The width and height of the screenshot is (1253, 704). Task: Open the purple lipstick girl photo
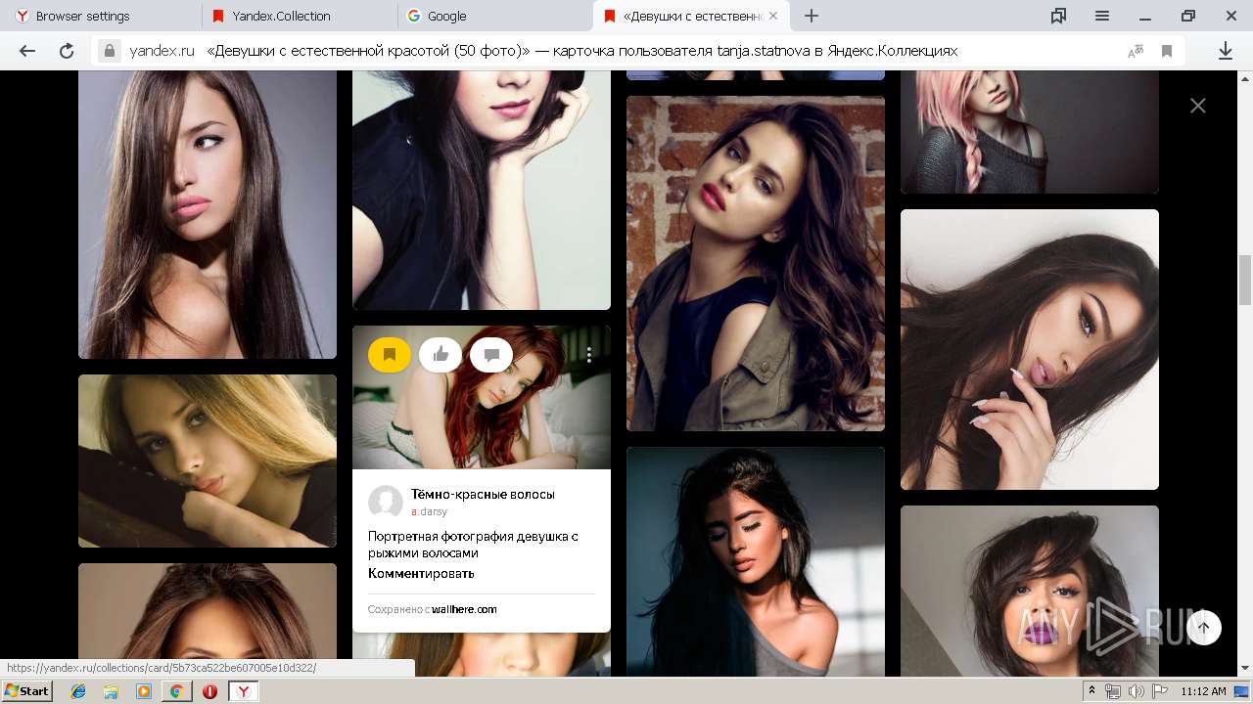pyautogui.click(x=1030, y=591)
